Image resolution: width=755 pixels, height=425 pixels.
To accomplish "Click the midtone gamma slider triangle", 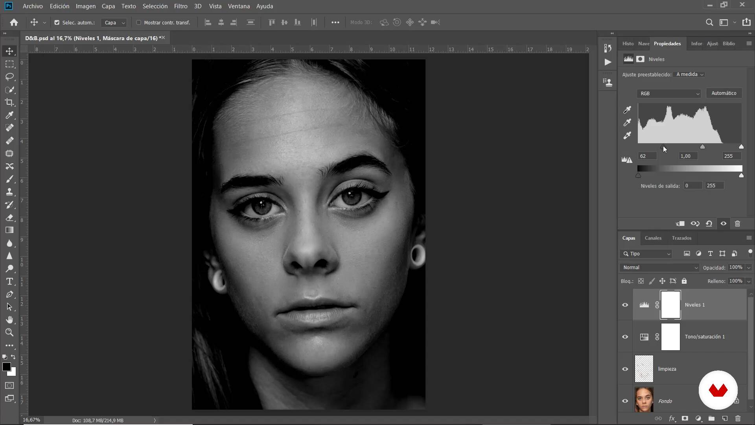I will click(702, 147).
